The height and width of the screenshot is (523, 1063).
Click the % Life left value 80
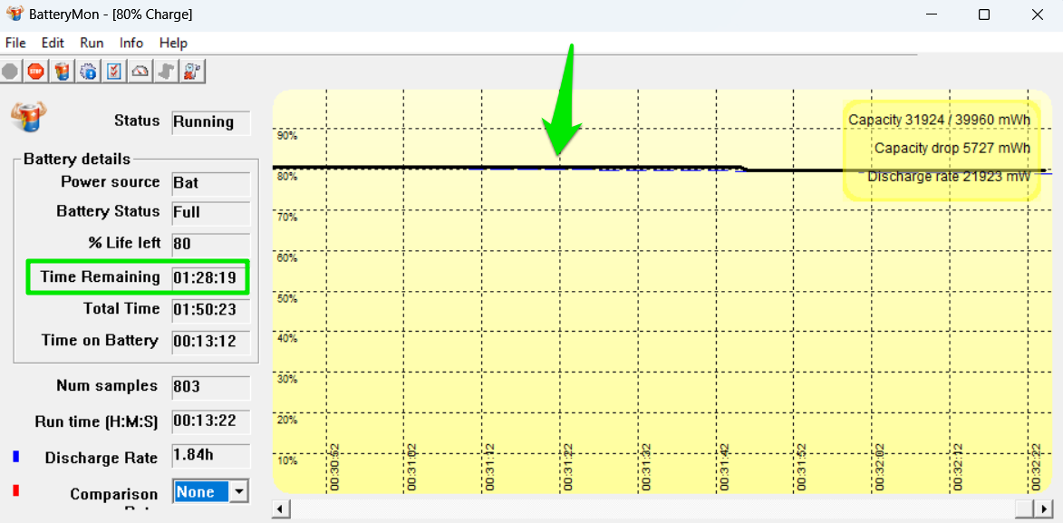tap(210, 244)
